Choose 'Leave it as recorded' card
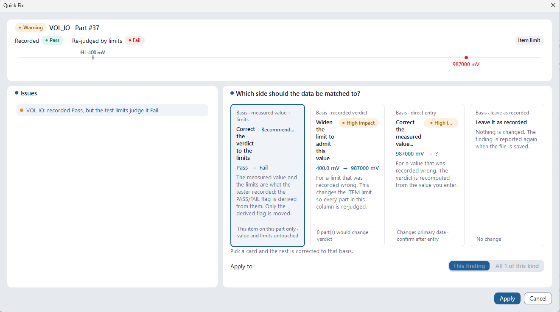 click(x=507, y=175)
